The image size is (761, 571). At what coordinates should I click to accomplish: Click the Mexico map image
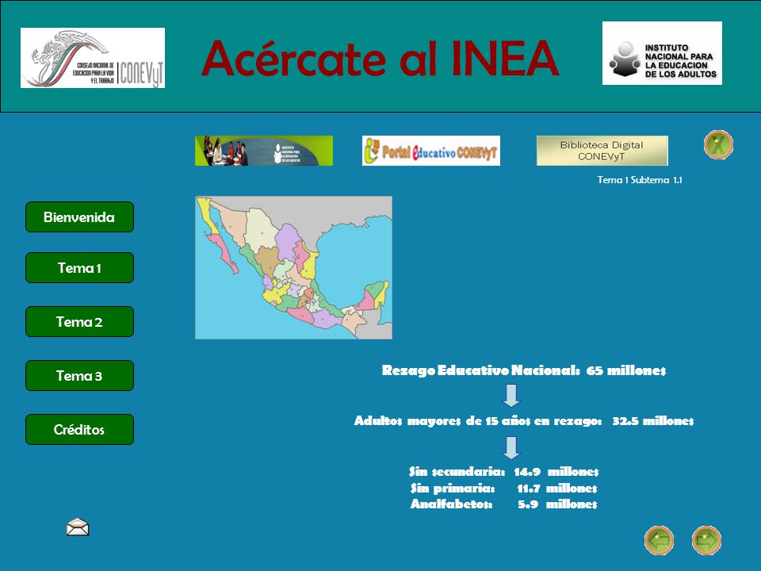[x=293, y=267]
